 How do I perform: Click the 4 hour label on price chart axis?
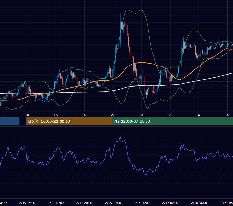(x=199, y=115)
